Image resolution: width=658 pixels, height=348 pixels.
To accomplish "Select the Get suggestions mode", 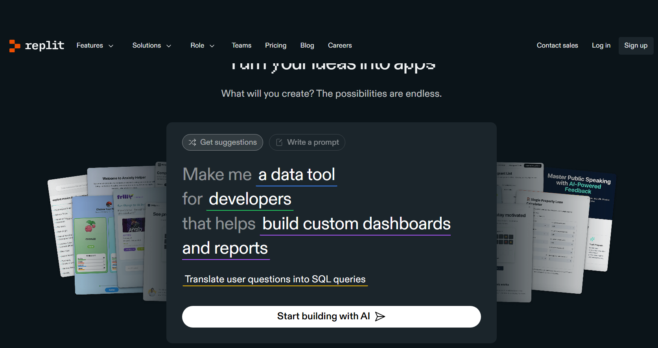I will 223,142.
